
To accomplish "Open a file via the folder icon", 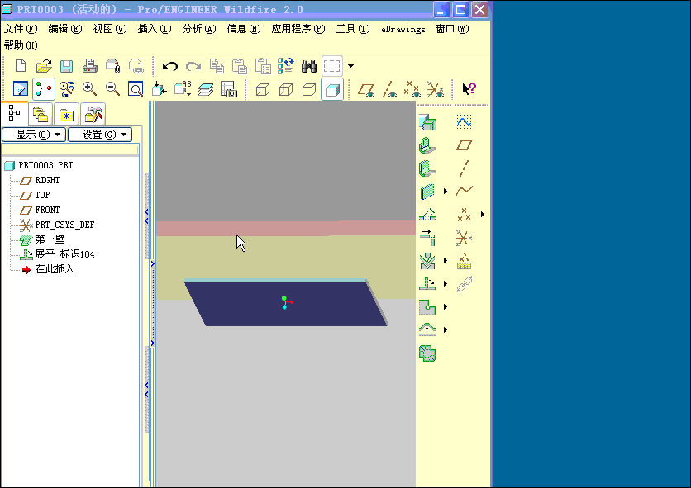I will [44, 66].
